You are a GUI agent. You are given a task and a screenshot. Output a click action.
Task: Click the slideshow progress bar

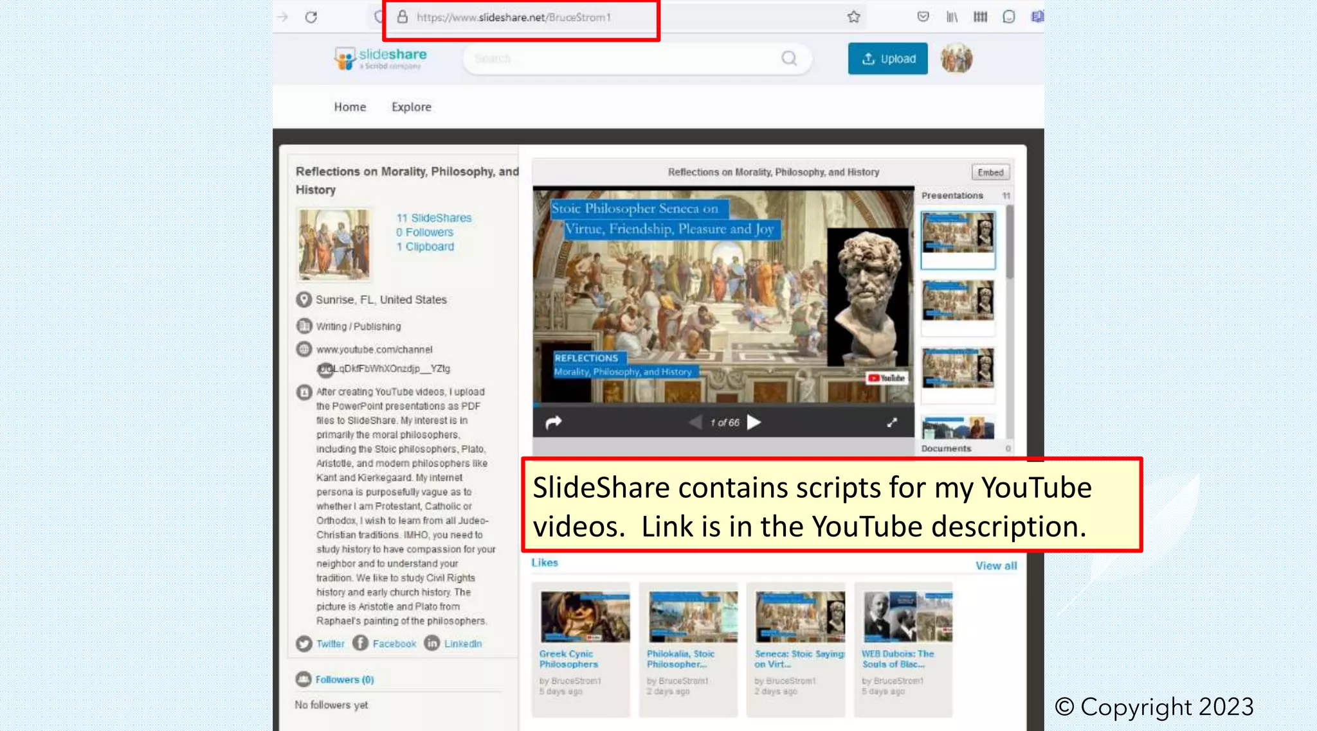723,405
